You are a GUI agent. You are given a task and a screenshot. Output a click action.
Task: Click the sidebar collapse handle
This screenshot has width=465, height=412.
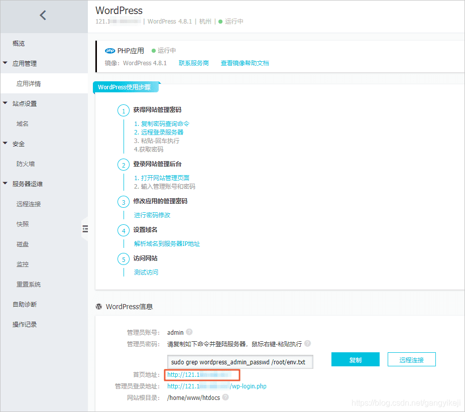click(85, 228)
